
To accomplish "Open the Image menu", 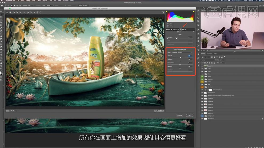I will click(28, 1).
